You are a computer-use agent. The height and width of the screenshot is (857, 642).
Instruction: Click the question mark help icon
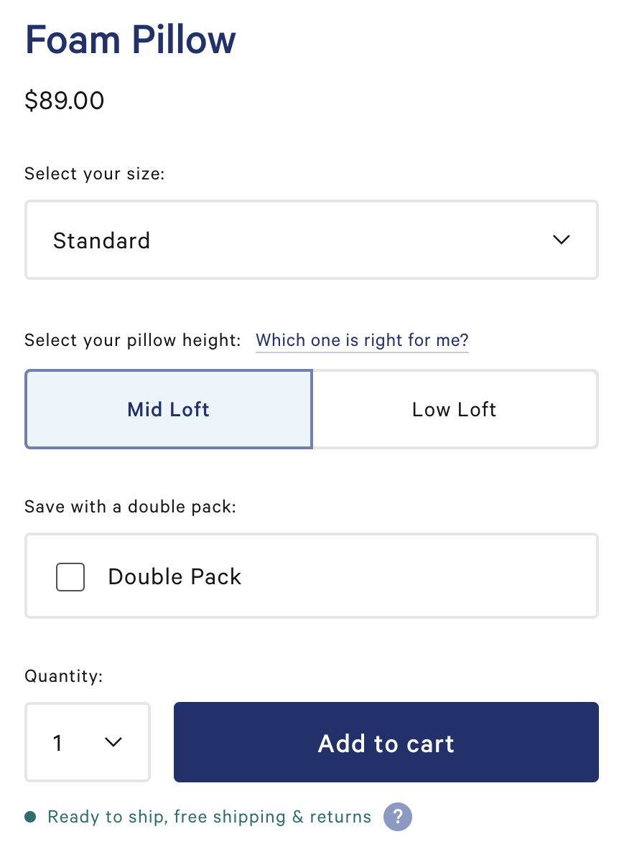pos(398,817)
